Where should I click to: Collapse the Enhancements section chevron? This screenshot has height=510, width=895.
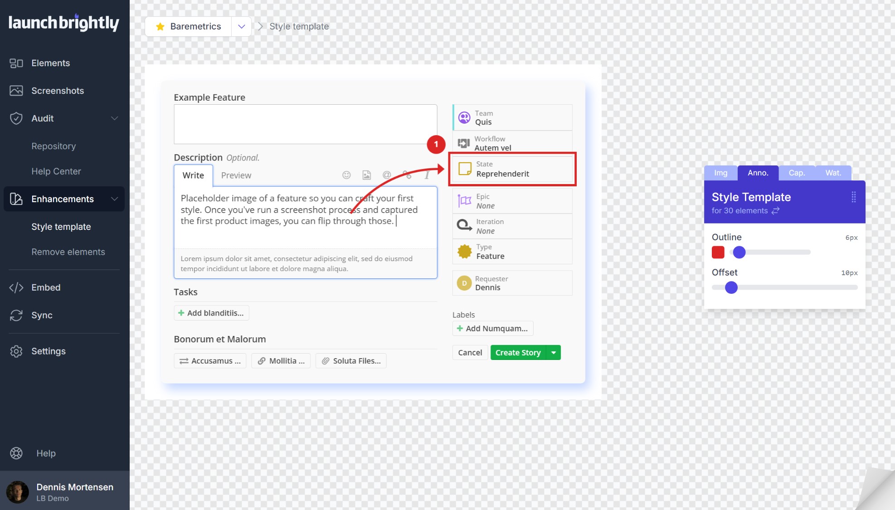pos(114,199)
